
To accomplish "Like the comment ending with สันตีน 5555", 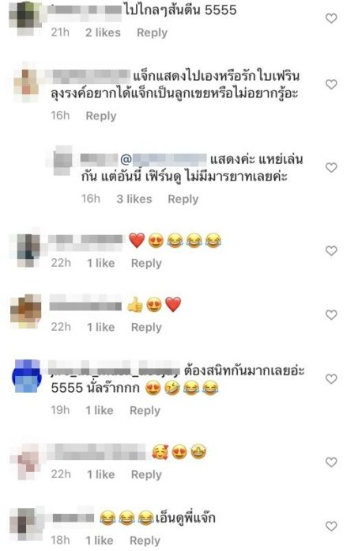I will pos(331,18).
